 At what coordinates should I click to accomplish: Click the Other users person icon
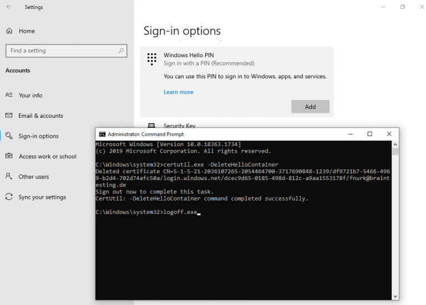click(x=9, y=176)
